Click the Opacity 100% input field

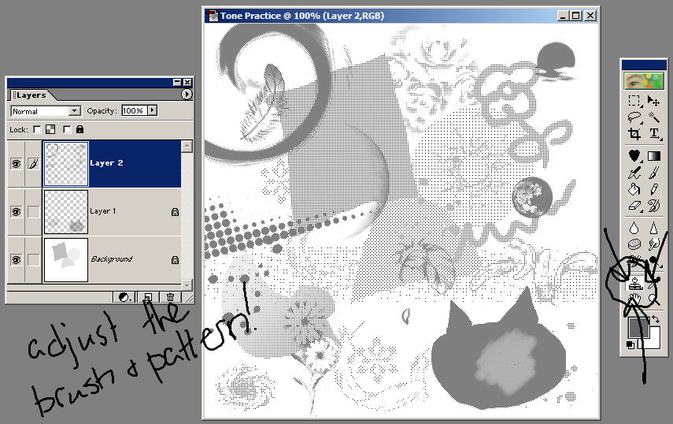click(135, 110)
